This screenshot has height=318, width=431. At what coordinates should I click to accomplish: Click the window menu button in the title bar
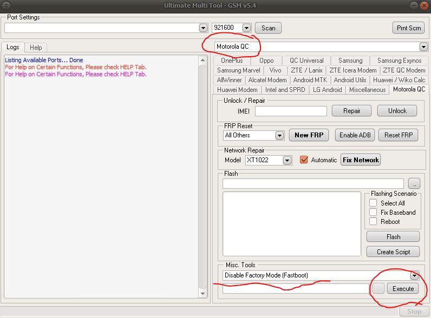6,5
